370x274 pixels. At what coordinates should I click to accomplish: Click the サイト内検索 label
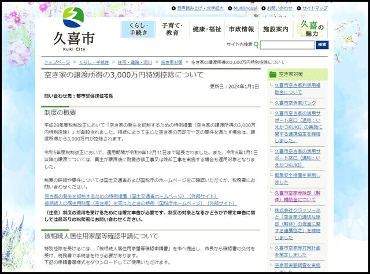(239, 45)
